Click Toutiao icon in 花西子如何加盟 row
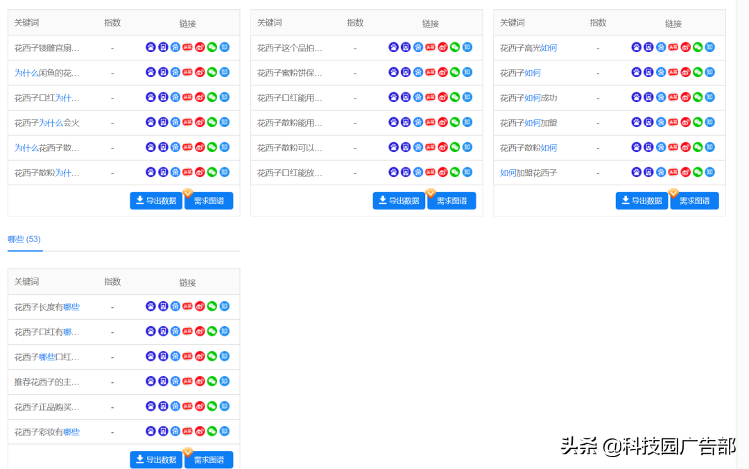 click(x=673, y=122)
